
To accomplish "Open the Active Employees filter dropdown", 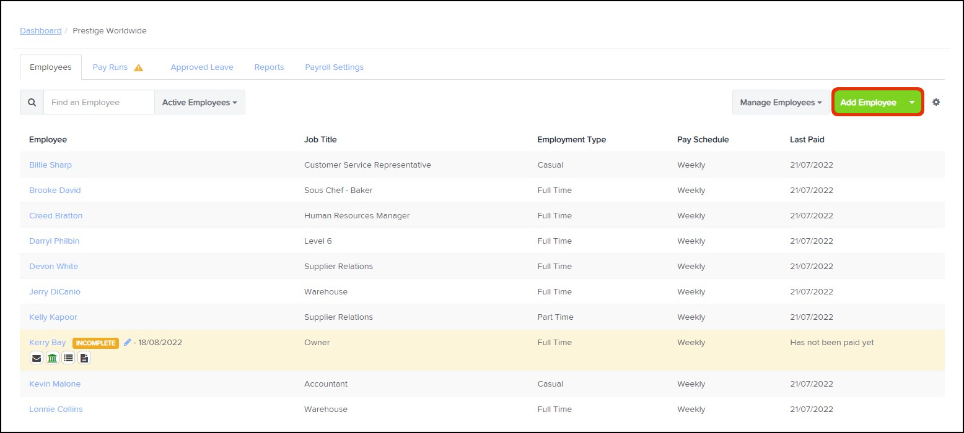I will (199, 103).
